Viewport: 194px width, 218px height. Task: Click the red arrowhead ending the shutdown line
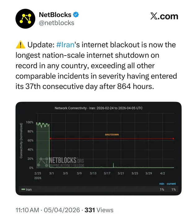pyautogui.click(x=173, y=139)
